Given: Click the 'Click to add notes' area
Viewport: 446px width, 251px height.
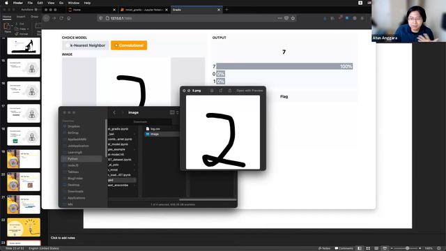Looking at the screenshot, I should pos(63,238).
